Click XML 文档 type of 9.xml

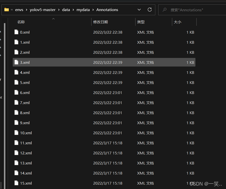pos(145,123)
